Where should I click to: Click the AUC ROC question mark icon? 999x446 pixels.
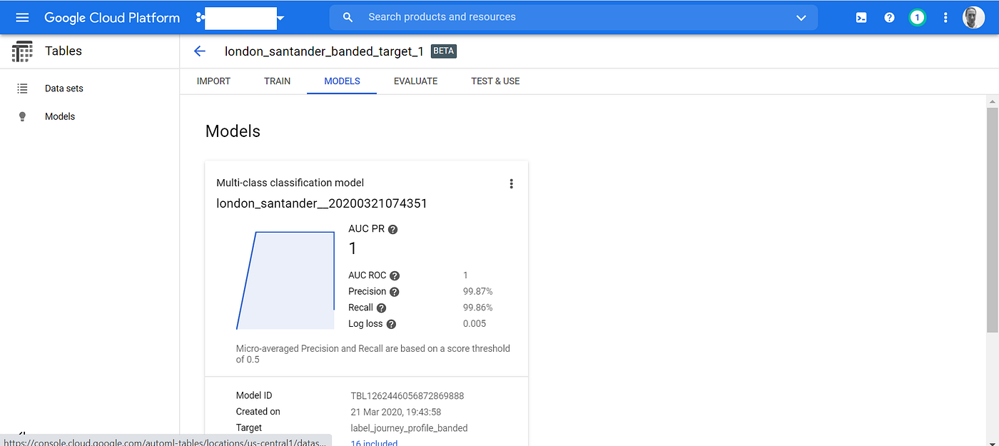pyautogui.click(x=394, y=275)
